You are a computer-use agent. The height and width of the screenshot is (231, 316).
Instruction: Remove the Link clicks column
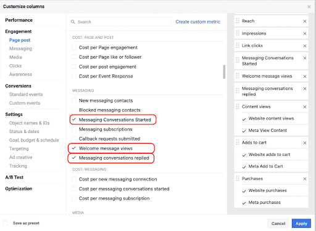tap(305, 46)
